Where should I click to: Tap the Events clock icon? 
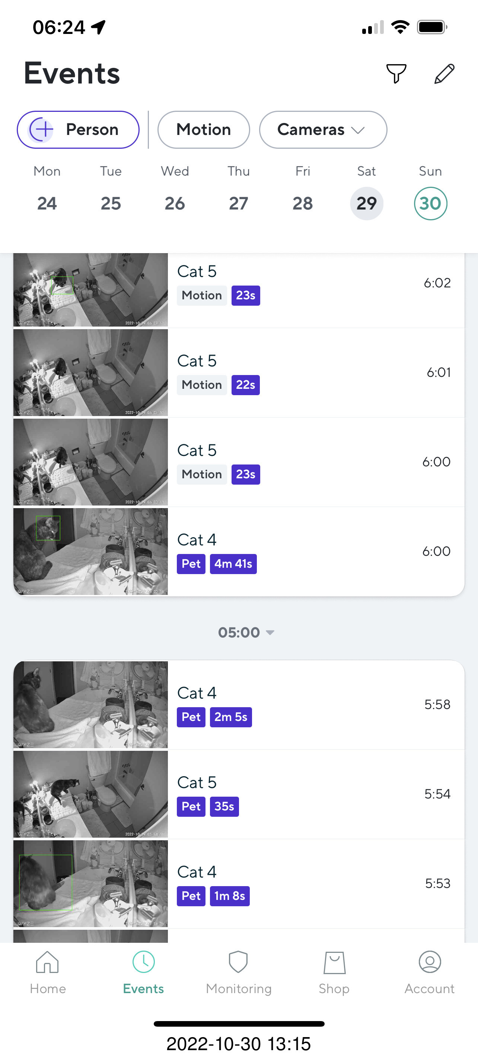click(x=144, y=962)
